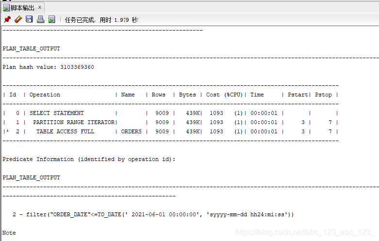
Task: Click the Cost (%CPU) column header
Action: (x=224, y=95)
